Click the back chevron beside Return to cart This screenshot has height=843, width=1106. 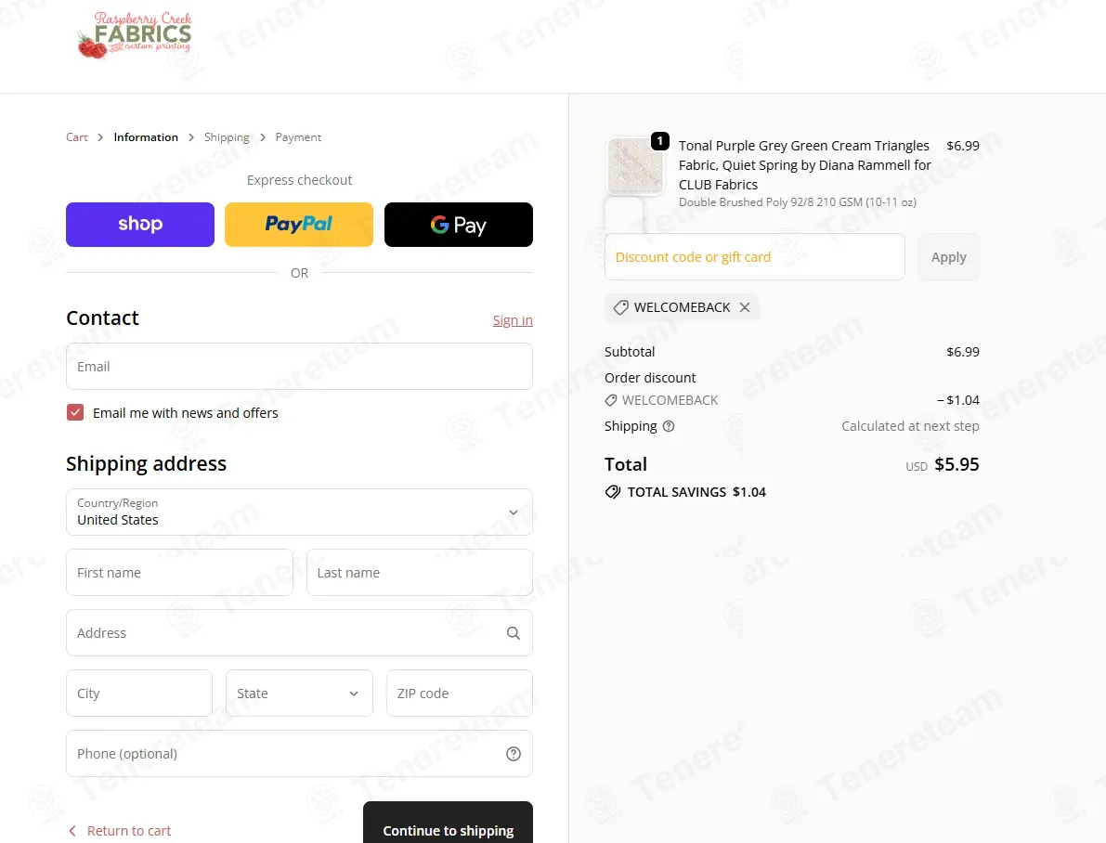click(x=72, y=831)
